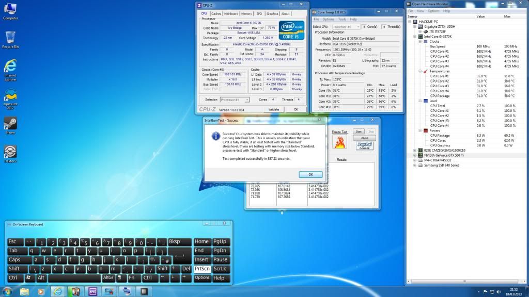This screenshot has width=529, height=297.
Task: Click the Start button in IntelBurnTest
Action: tap(359, 131)
